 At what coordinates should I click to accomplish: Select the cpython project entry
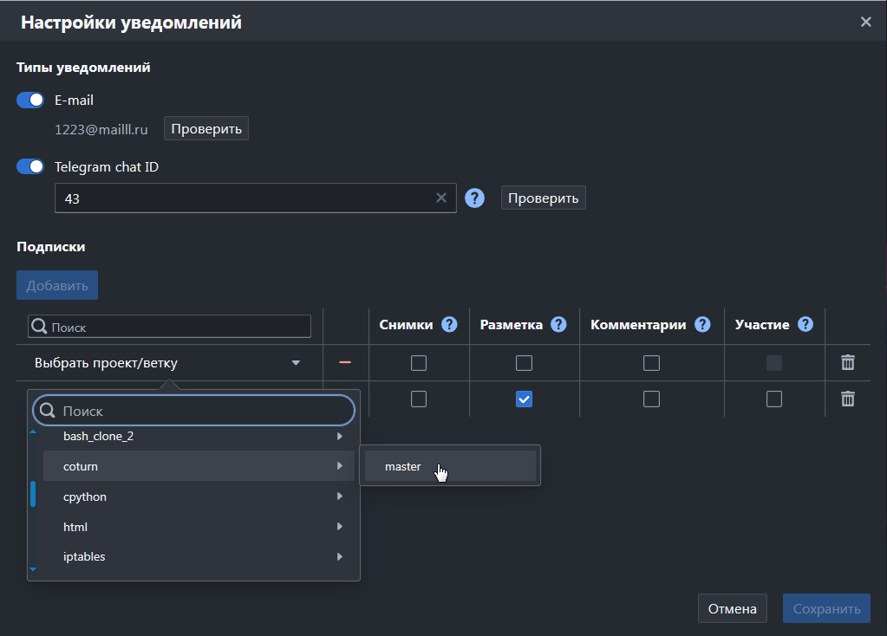point(199,496)
